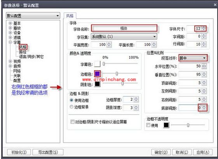Viewport: 218px width, 159px height.
Task: Select 基本 tree label
Action: [17, 23]
